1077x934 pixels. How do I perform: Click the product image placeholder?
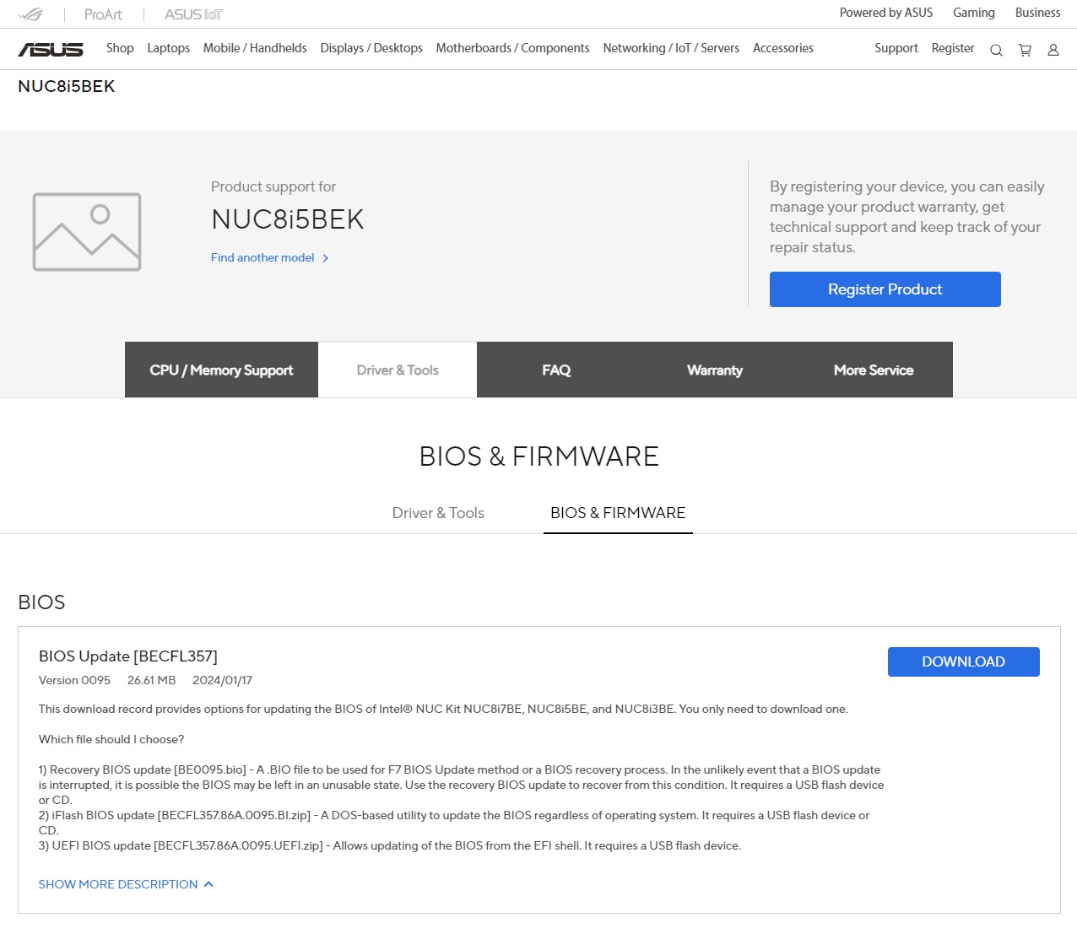87,232
